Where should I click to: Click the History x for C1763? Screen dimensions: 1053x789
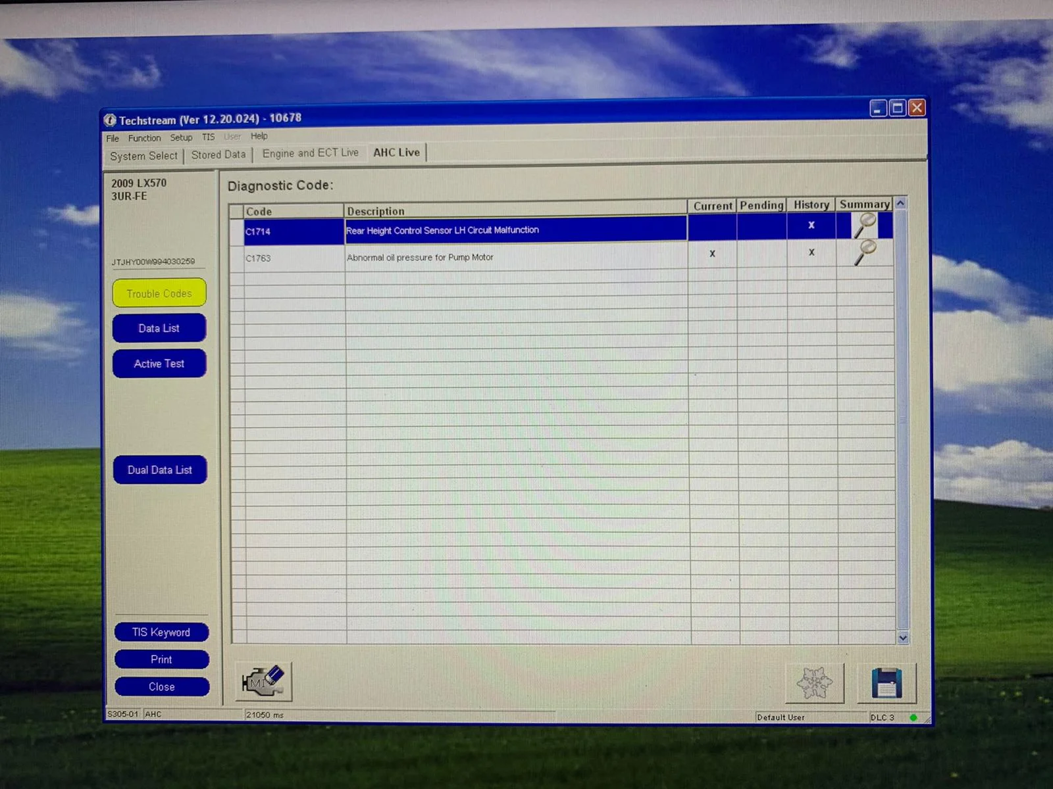point(811,252)
